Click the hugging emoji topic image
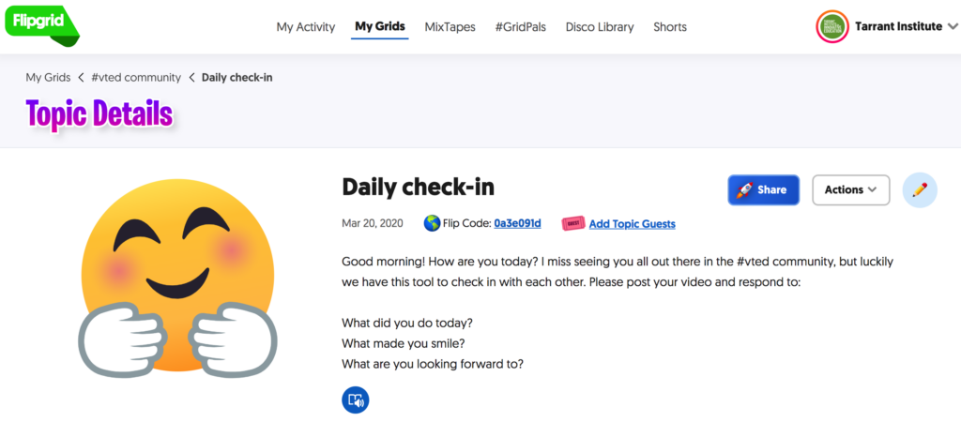961x422 pixels. tap(177, 275)
